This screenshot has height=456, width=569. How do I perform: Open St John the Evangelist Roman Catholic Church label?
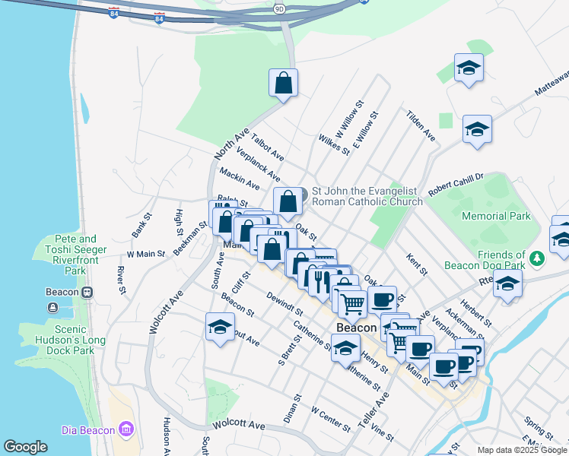(367, 196)
